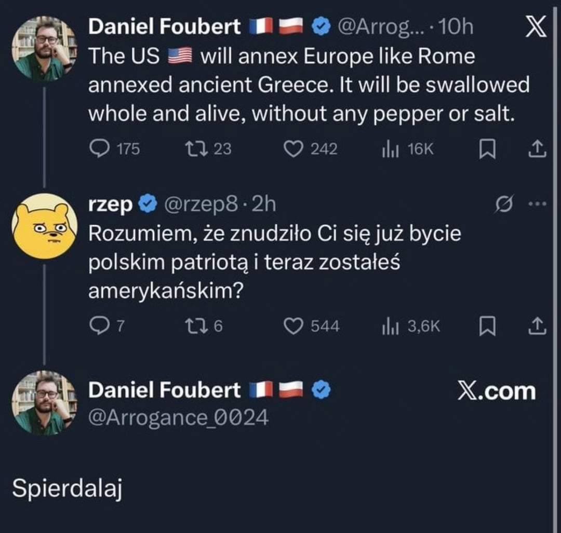561x533 pixels.
Task: Click the X.com logo text
Action: click(x=496, y=391)
